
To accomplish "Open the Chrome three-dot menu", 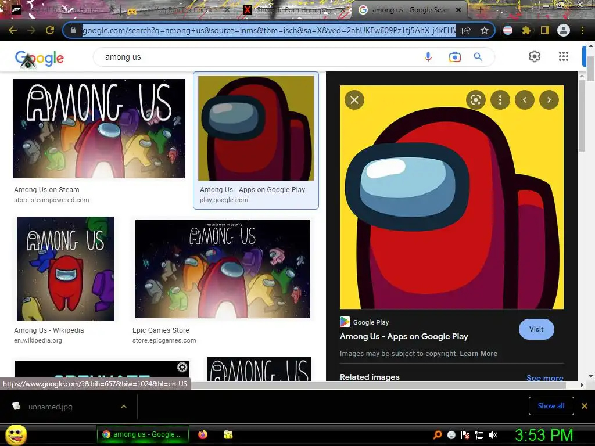I will [x=582, y=30].
